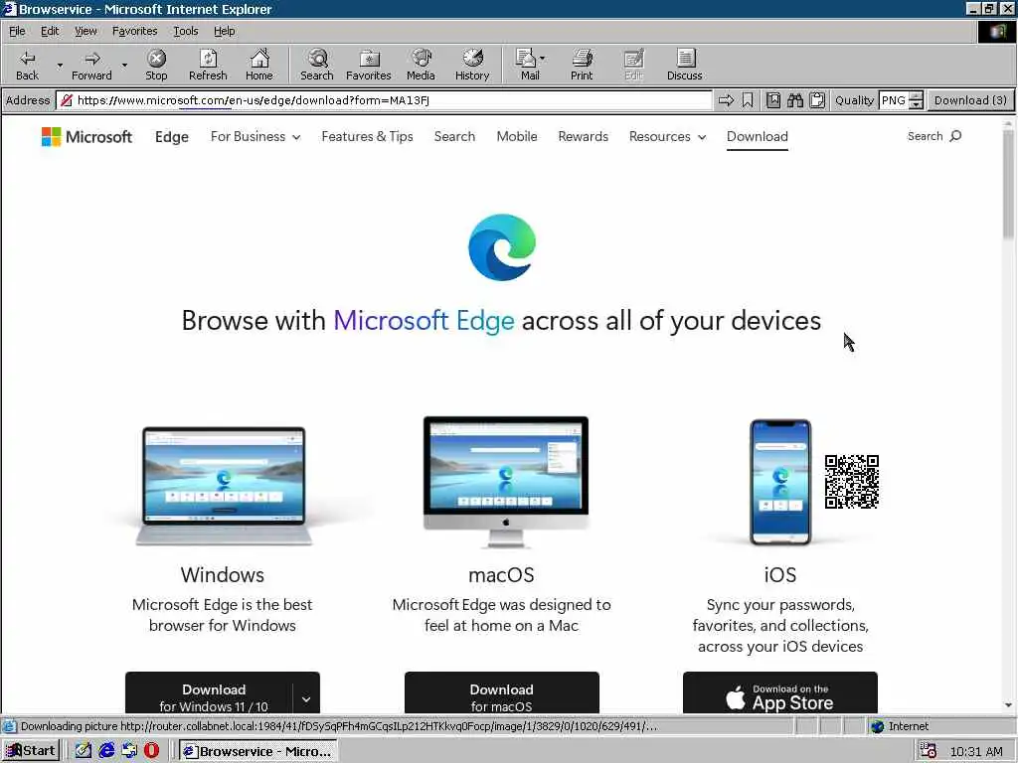Open the Favorites toolbar pane
Screen dimensions: 1018x763
pyautogui.click(x=368, y=65)
